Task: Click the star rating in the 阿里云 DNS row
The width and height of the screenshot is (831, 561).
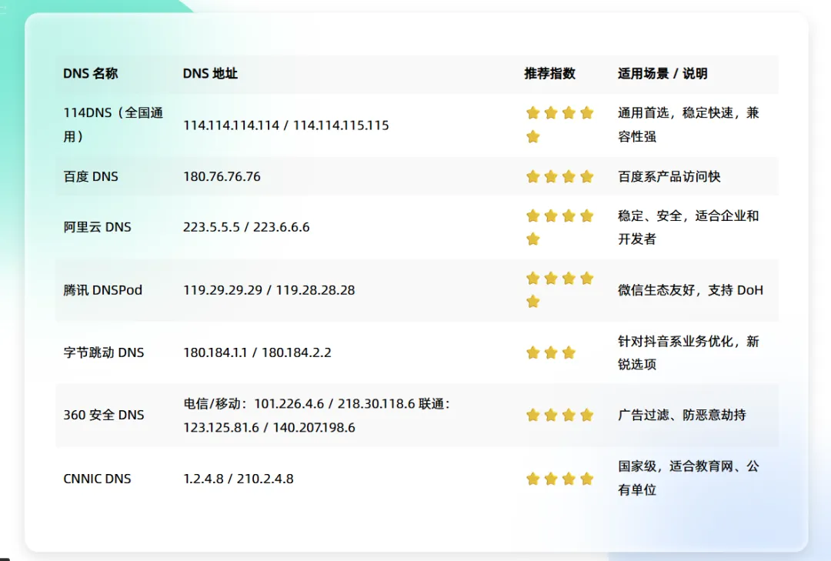Action: pos(559,227)
